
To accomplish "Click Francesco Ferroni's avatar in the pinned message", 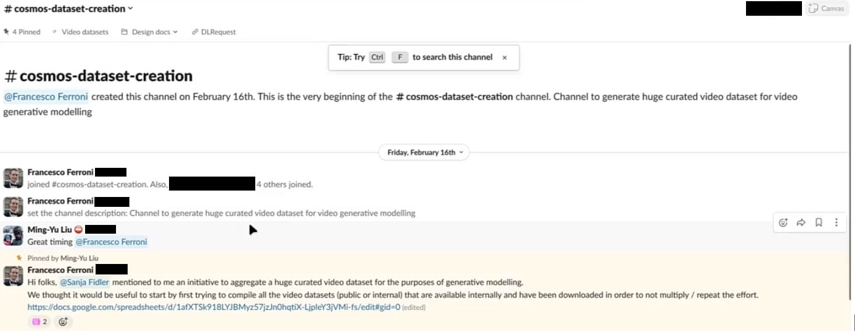I will click(x=13, y=275).
